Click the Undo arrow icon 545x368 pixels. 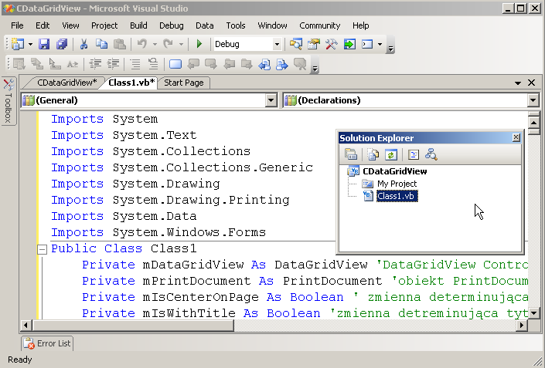142,44
